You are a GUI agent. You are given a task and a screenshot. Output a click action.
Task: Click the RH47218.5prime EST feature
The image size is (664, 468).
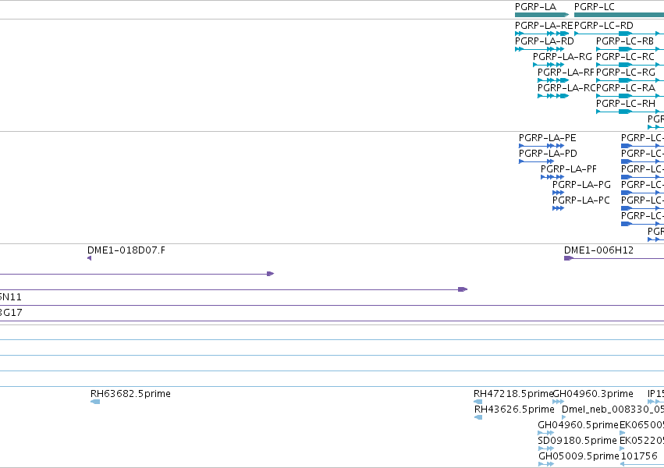(478, 402)
